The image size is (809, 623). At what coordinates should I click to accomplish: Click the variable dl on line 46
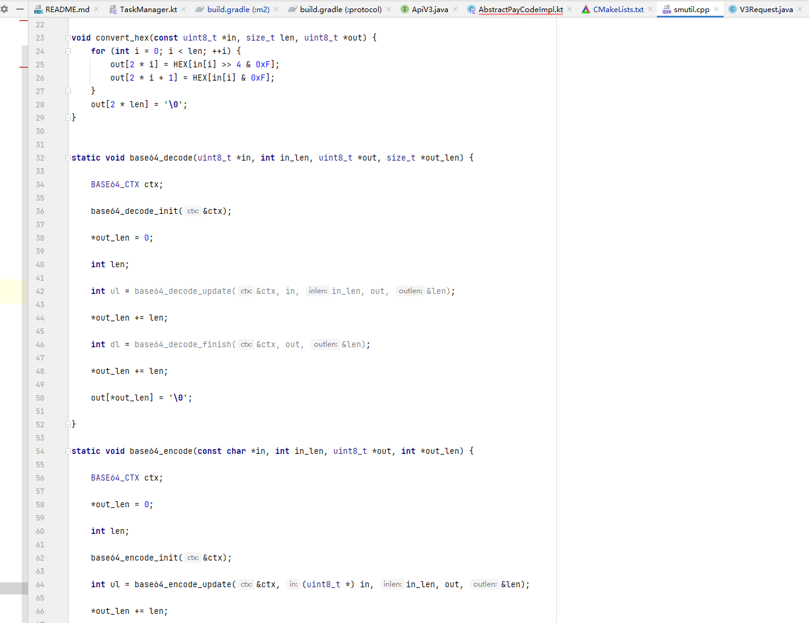tap(115, 344)
